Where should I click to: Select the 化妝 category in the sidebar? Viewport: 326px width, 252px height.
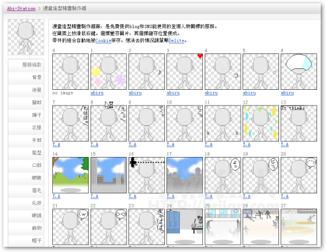click(26, 203)
